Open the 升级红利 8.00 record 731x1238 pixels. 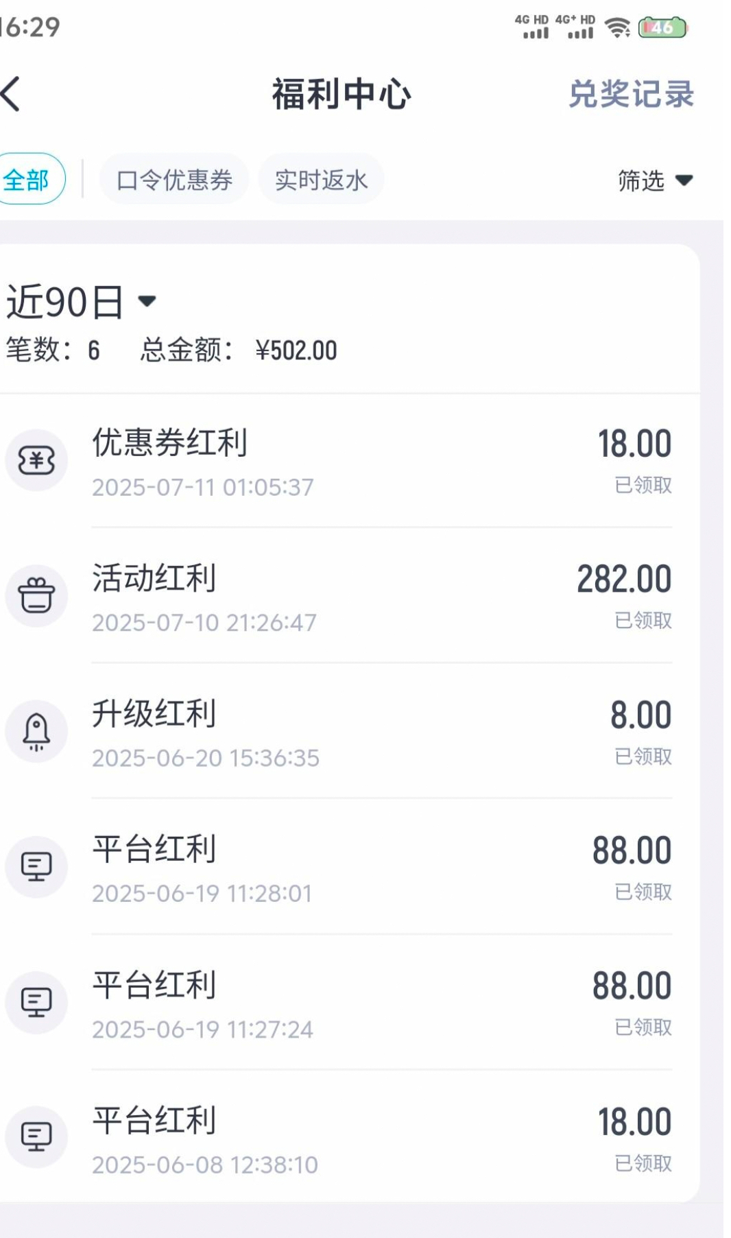point(343,732)
